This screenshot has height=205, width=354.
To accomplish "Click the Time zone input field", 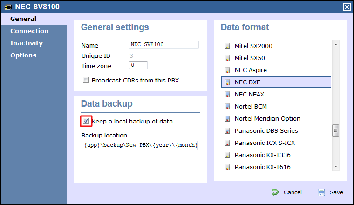I will coord(138,65).
